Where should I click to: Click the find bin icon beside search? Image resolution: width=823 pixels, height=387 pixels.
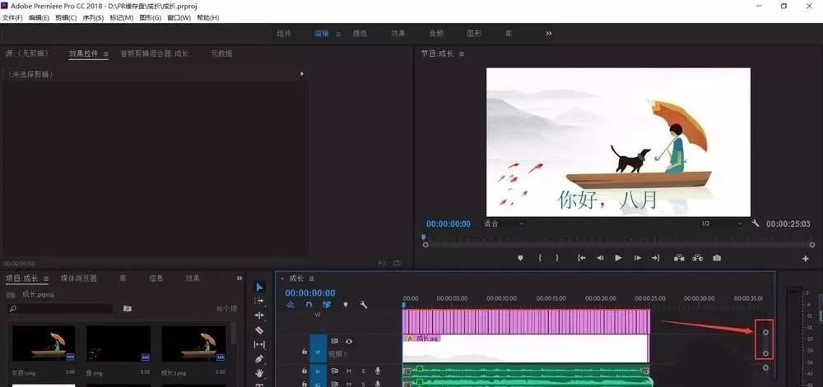click(x=127, y=308)
